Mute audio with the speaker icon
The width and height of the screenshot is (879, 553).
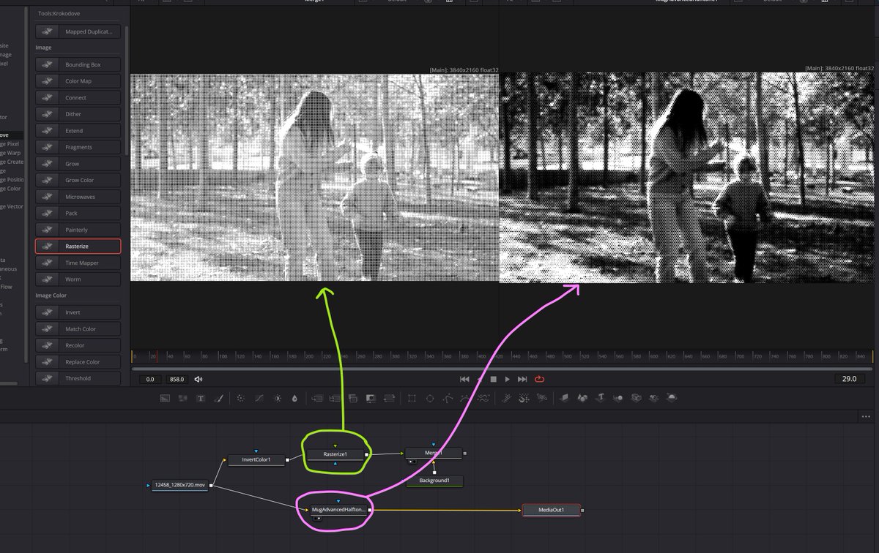199,379
